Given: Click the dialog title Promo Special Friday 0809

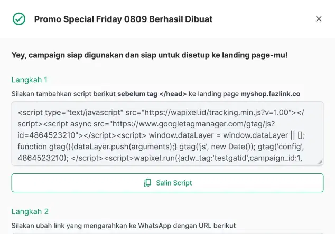Looking at the screenshot, I should [x=123, y=19].
